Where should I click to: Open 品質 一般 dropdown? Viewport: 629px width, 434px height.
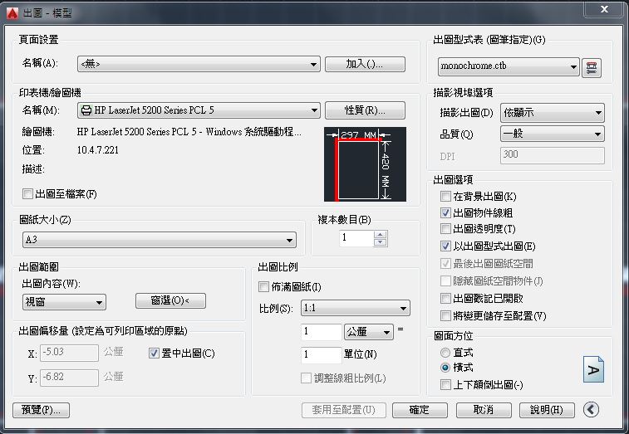pos(553,134)
